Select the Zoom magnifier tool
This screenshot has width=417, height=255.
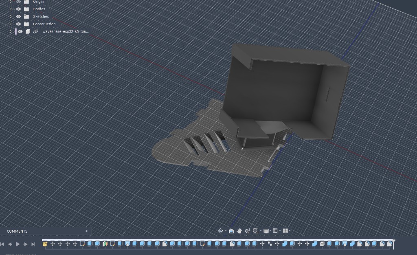click(247, 231)
